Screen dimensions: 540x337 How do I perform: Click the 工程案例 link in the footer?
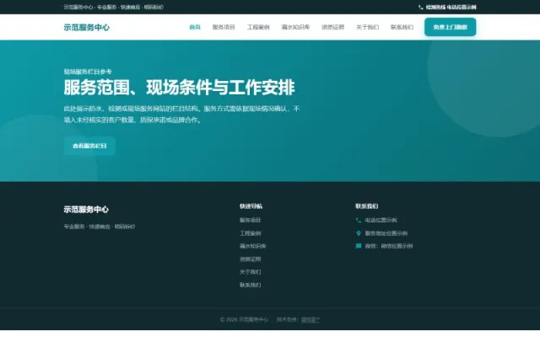pyautogui.click(x=250, y=233)
